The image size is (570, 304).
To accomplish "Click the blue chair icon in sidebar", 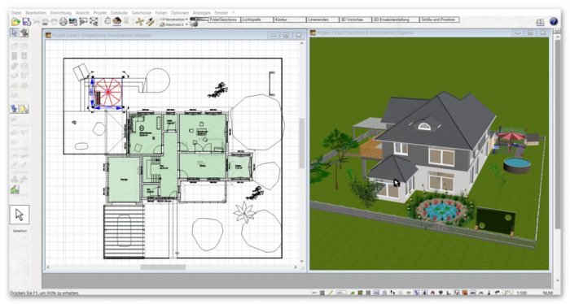I will tap(14, 108).
